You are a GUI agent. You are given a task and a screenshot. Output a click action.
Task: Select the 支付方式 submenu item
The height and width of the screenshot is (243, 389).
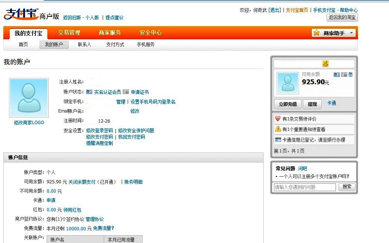point(115,45)
